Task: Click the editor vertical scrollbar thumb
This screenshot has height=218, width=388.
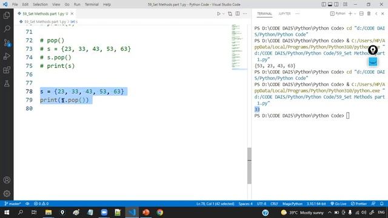Action: click(x=249, y=166)
